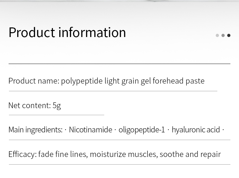Click the Nicotinamide ingredient
The width and height of the screenshot is (239, 178).
pos(91,130)
